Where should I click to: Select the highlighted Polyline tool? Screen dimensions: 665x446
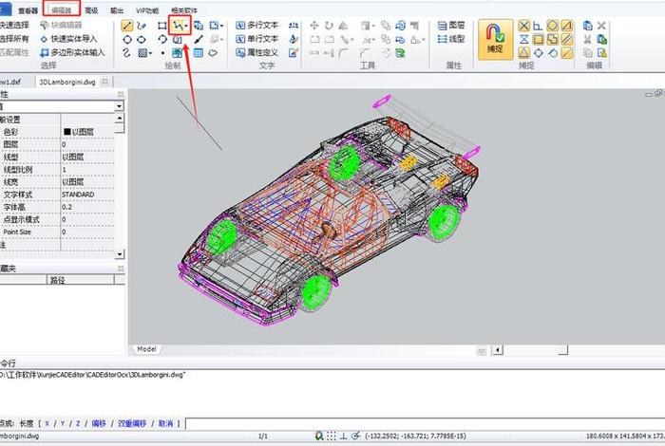(x=176, y=26)
